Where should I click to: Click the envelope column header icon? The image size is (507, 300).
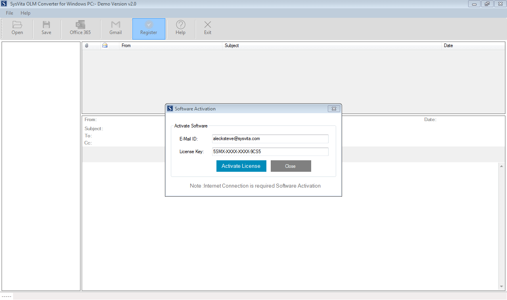click(x=105, y=46)
